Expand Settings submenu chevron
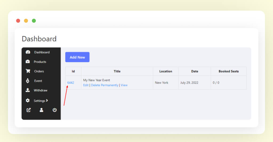Screen dimensions: 273x142 [47, 101]
